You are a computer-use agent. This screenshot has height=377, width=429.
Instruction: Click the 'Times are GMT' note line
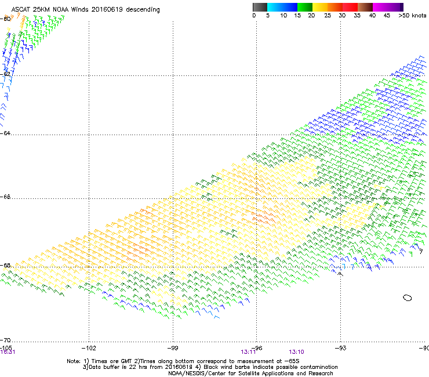tap(183, 361)
